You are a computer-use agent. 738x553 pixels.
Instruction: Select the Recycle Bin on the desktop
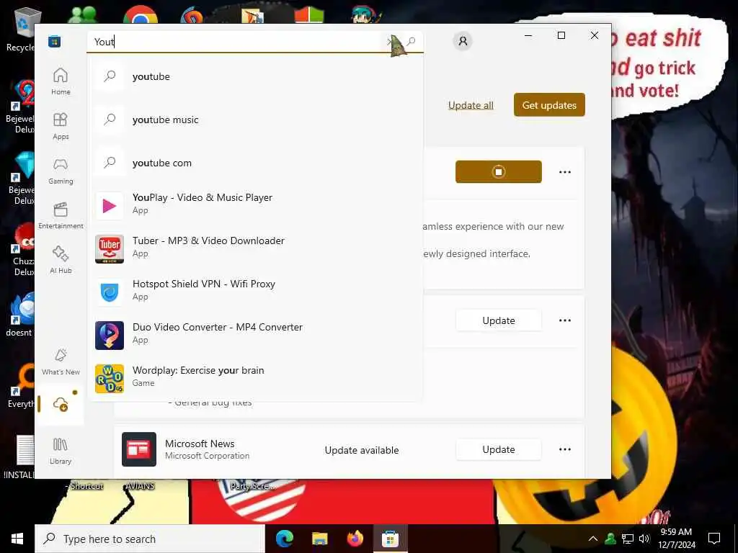(21, 29)
